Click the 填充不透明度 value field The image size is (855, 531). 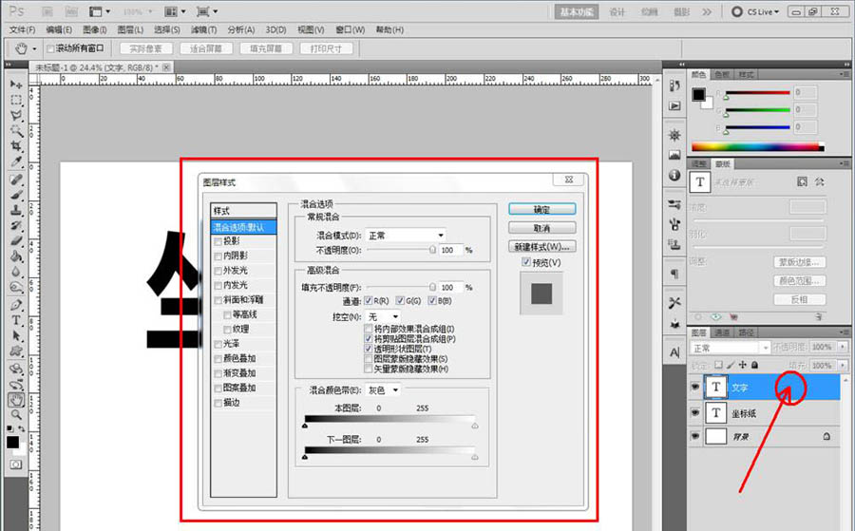451,287
